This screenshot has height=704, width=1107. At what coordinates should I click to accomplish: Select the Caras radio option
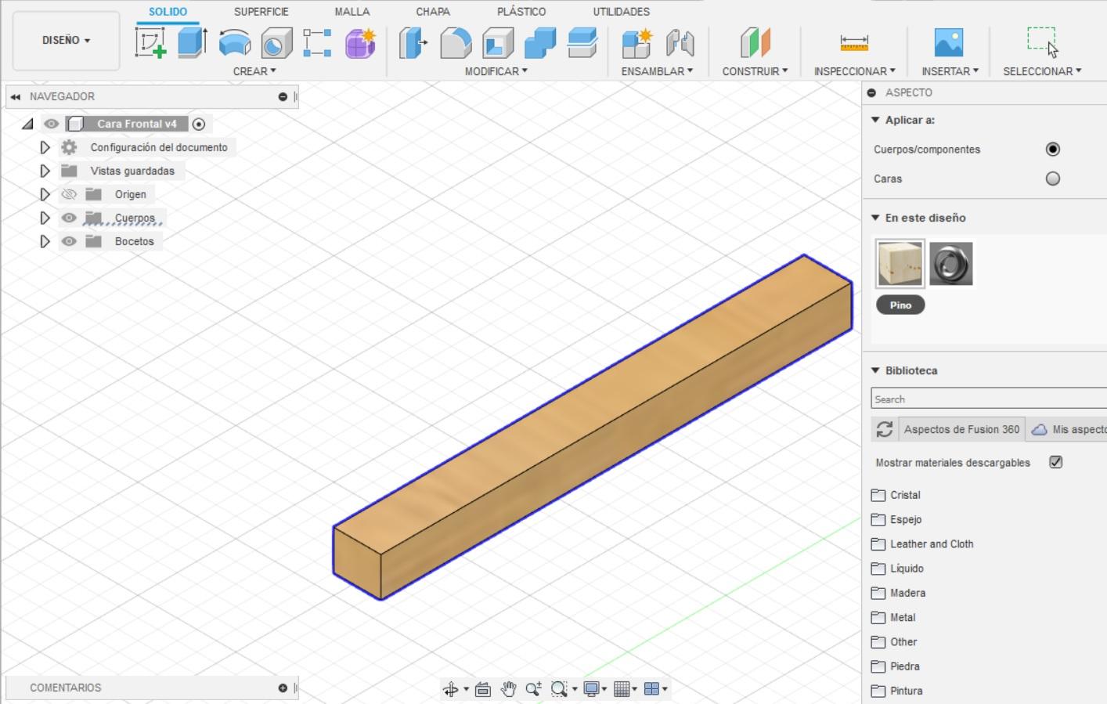1053,179
